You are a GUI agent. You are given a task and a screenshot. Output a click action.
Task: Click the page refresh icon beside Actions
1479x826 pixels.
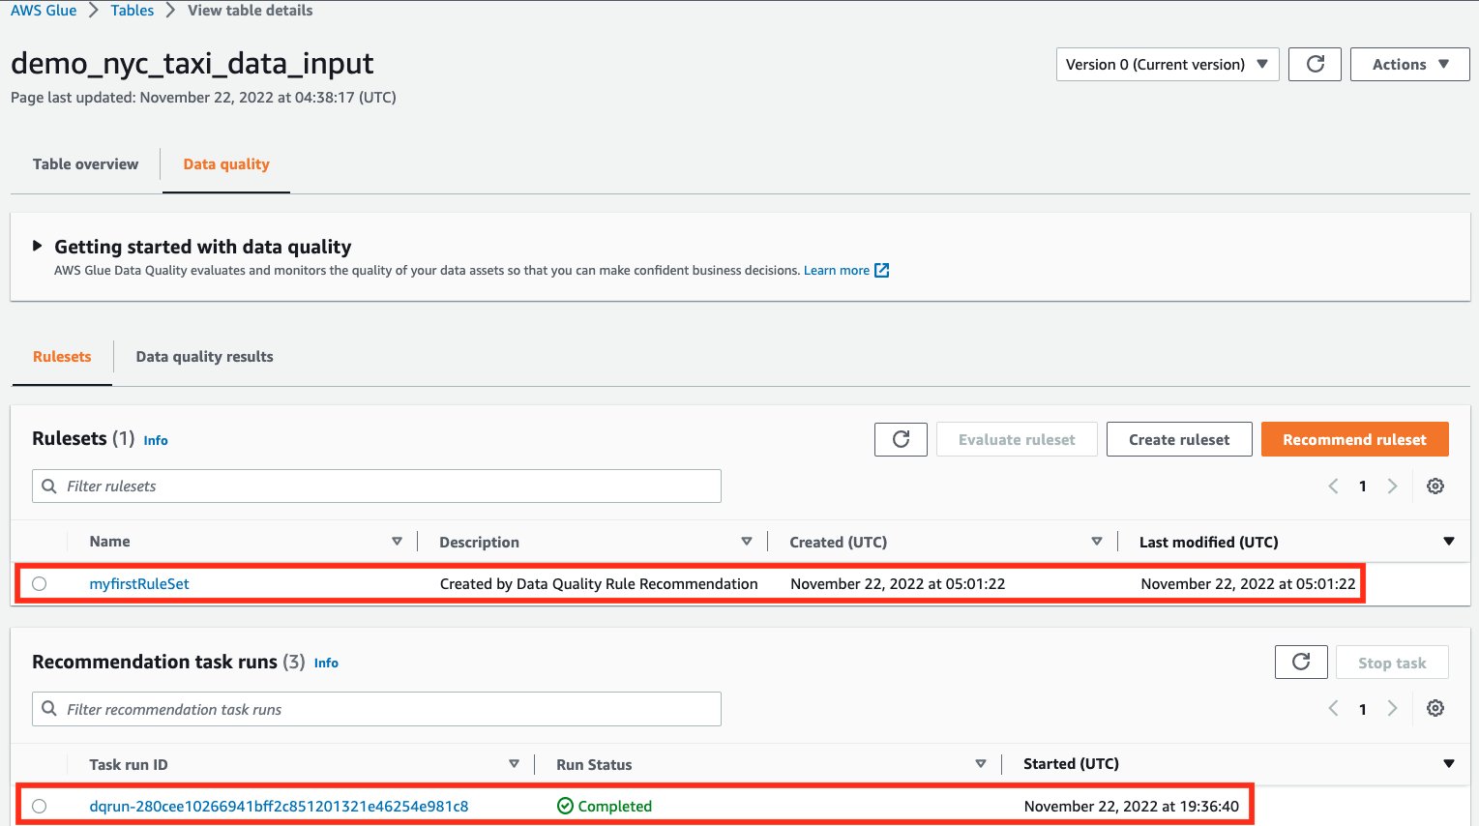[1315, 65]
